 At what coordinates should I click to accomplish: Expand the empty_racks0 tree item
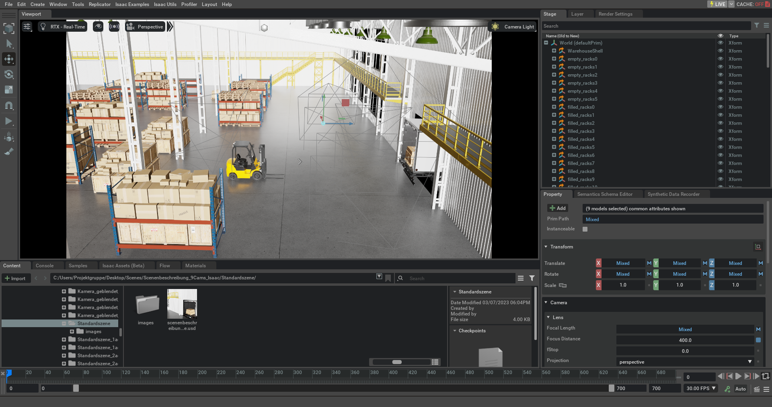pyautogui.click(x=554, y=59)
